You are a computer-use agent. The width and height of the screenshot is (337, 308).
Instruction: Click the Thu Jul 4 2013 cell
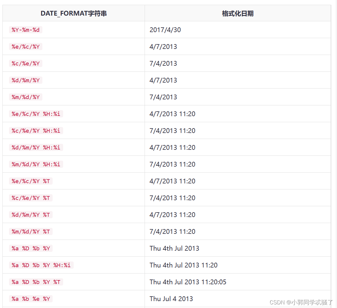coord(171,299)
